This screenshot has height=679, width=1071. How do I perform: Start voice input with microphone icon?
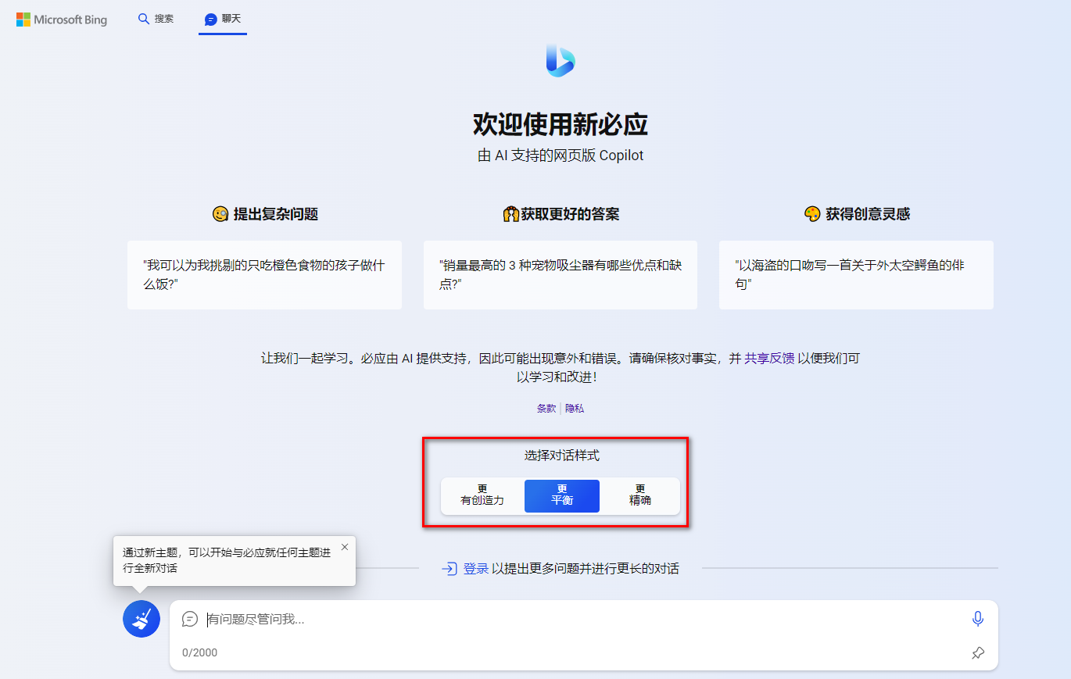[x=977, y=619]
